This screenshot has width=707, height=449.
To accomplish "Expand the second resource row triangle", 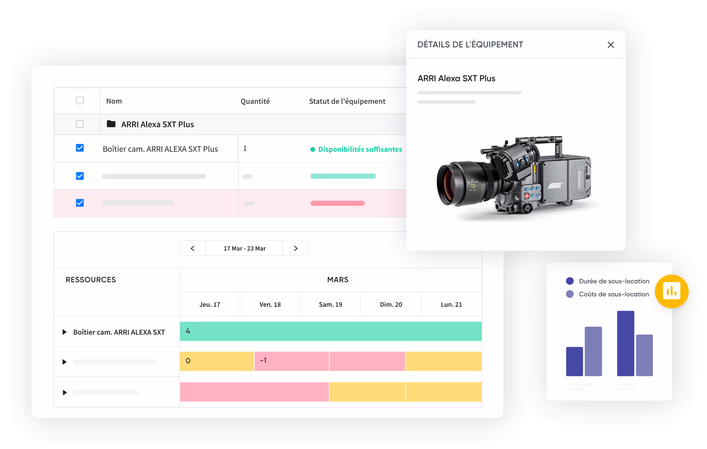I will [64, 362].
